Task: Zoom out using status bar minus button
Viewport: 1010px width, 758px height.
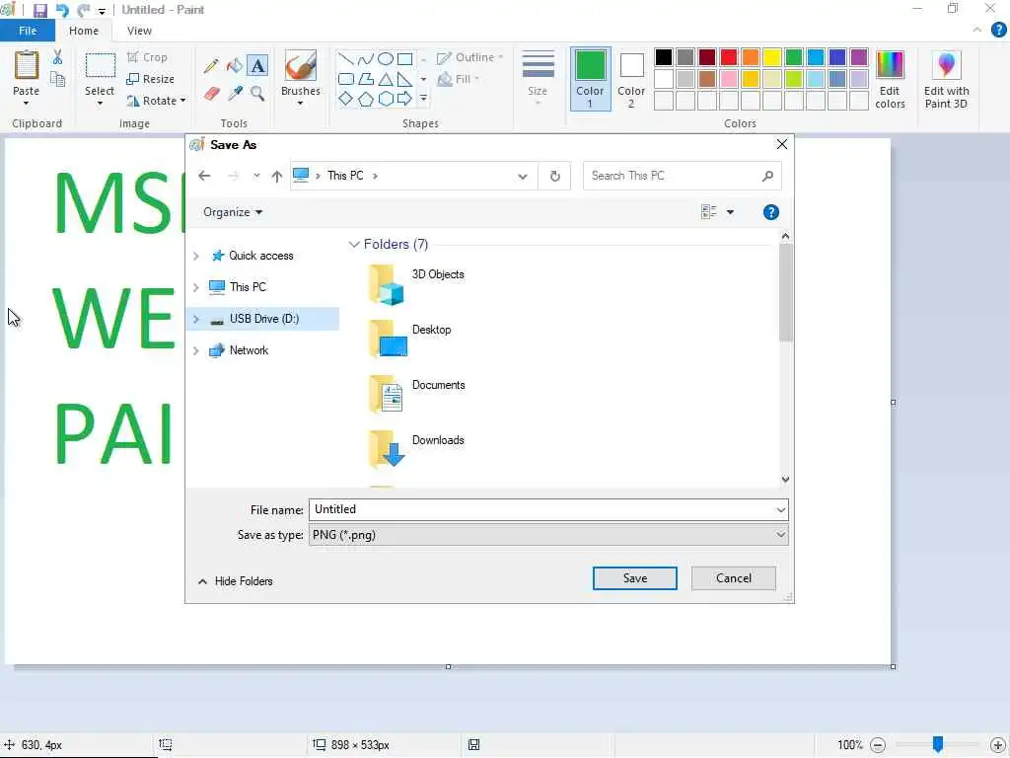Action: [877, 745]
